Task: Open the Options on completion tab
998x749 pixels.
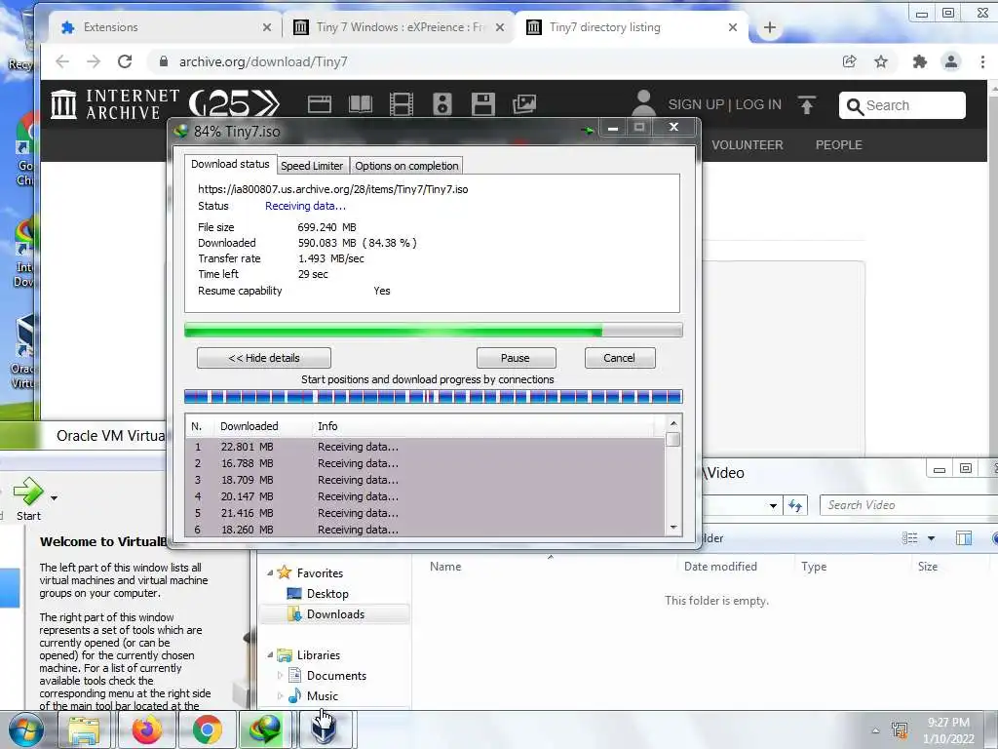Action: tap(406, 166)
